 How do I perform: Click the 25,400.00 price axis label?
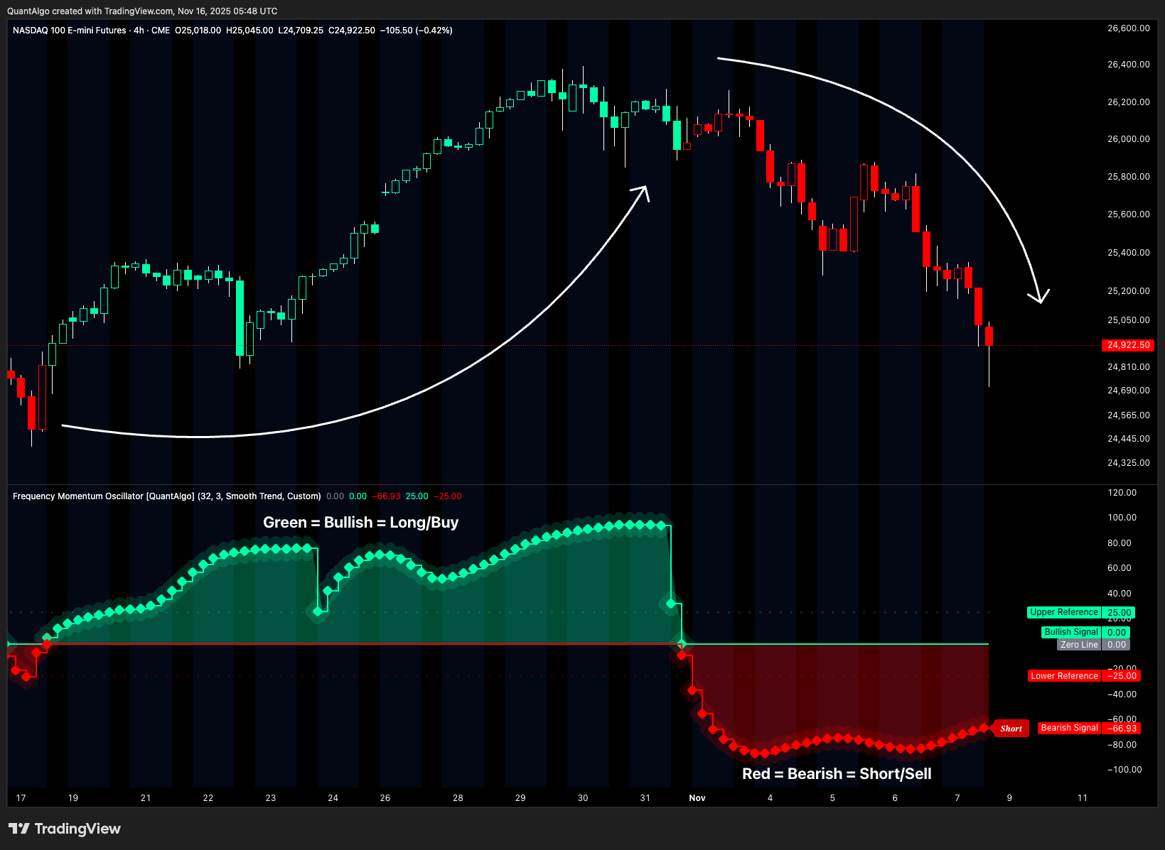pos(1129,253)
